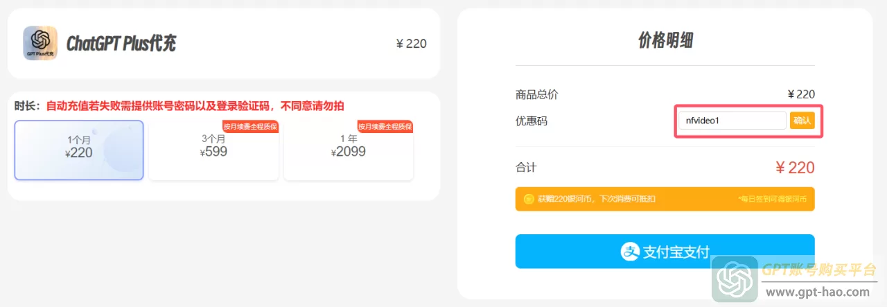Screen dimensions: 887x307
Task: Click the 价格明细 heading
Action: (665, 40)
